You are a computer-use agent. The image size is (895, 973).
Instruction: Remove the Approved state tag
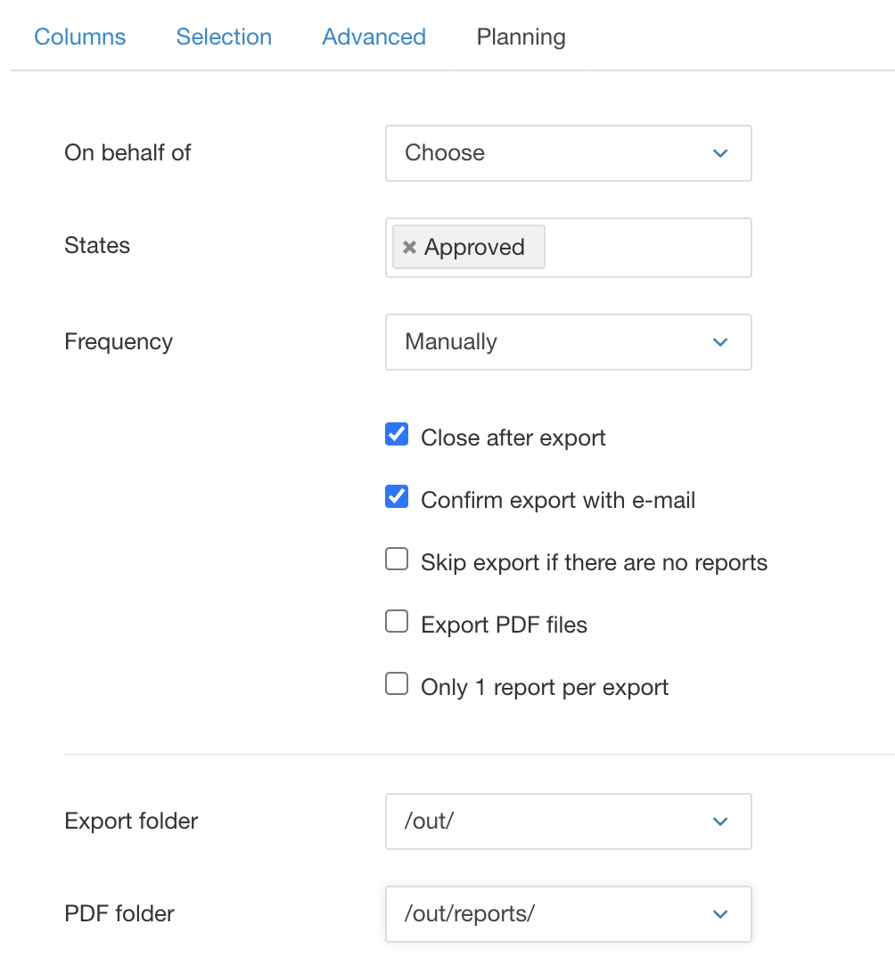(x=409, y=248)
